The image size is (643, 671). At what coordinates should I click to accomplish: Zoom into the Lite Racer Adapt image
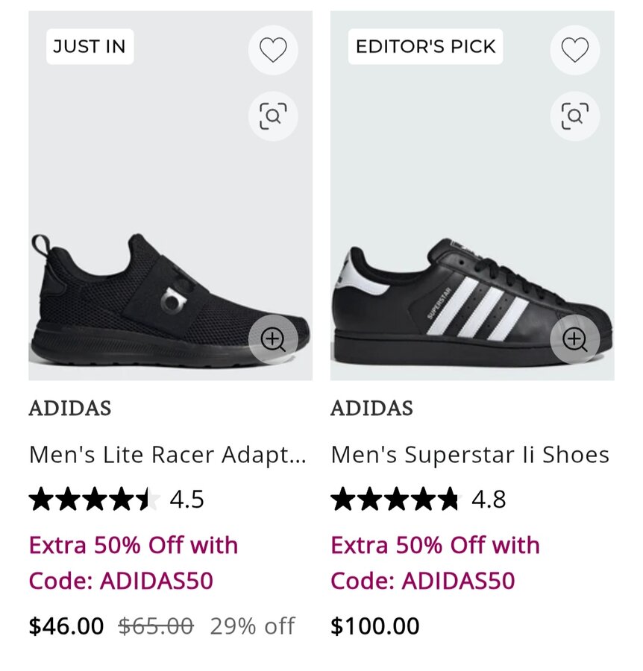(x=273, y=340)
